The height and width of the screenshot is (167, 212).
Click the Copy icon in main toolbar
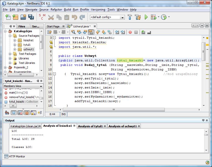tap(59, 17)
